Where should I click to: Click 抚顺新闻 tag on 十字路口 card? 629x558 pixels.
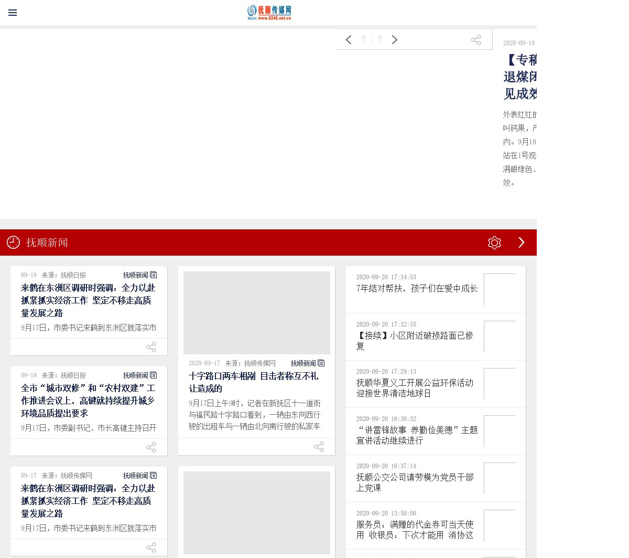point(308,363)
